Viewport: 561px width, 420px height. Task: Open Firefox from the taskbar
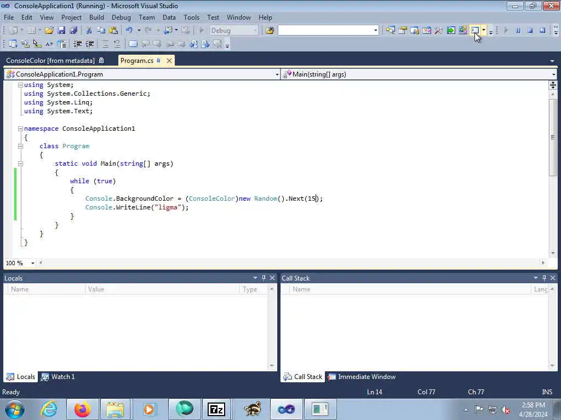tap(83, 409)
